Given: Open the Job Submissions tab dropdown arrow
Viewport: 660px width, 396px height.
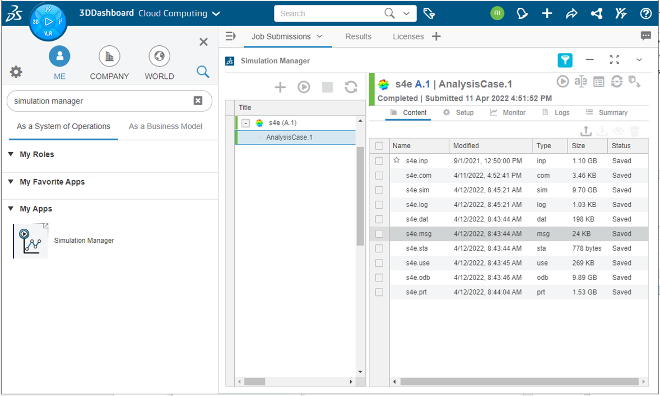Looking at the screenshot, I should [320, 36].
